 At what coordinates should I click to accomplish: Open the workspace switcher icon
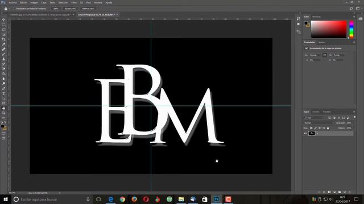[x=358, y=8]
